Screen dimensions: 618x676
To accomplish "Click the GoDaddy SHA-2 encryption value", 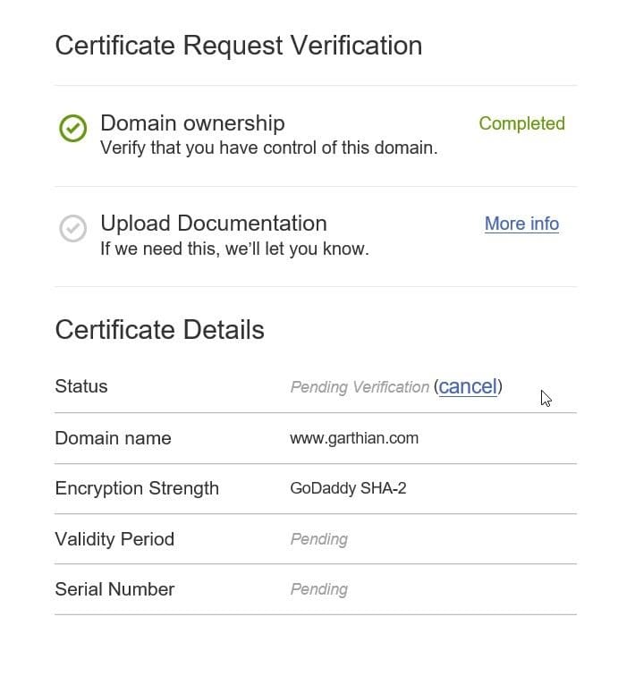I will [x=348, y=488].
